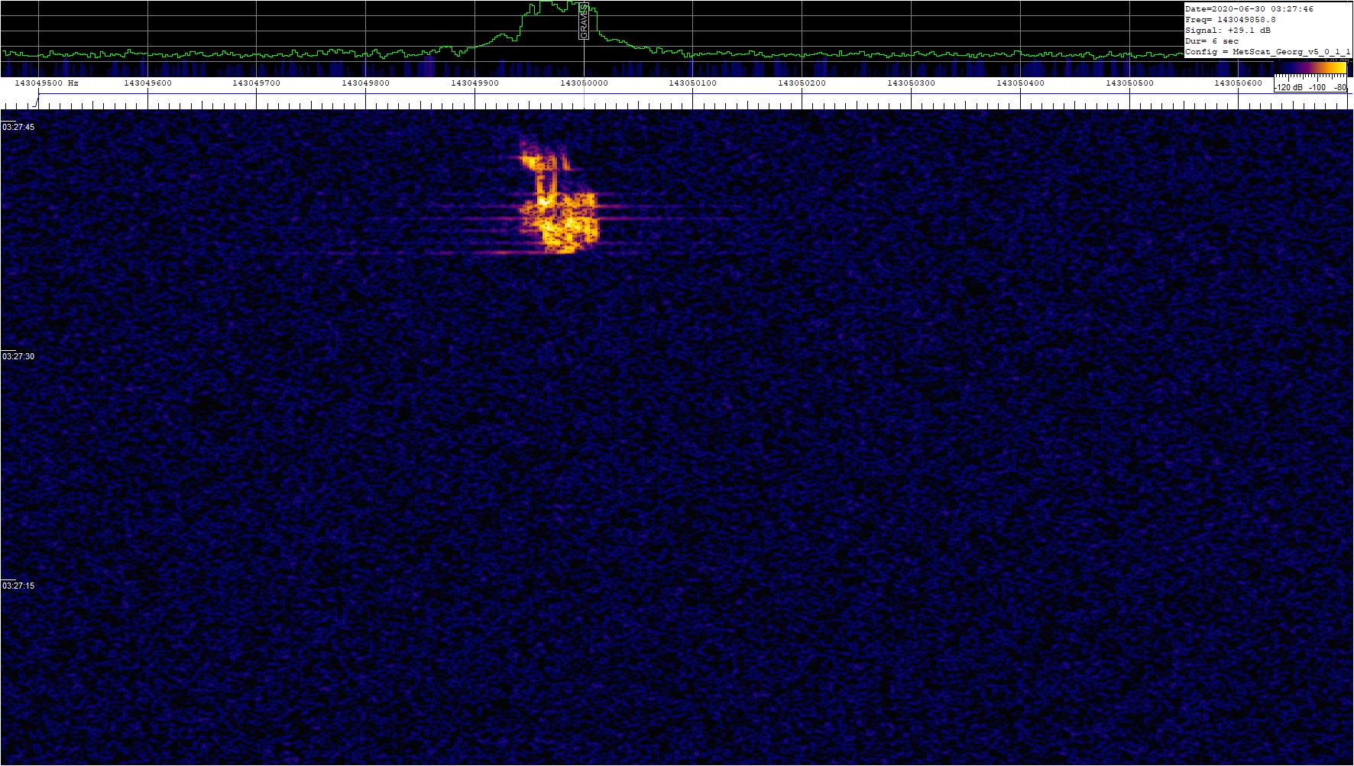Click the "143049900" frequency scale label

click(475, 83)
